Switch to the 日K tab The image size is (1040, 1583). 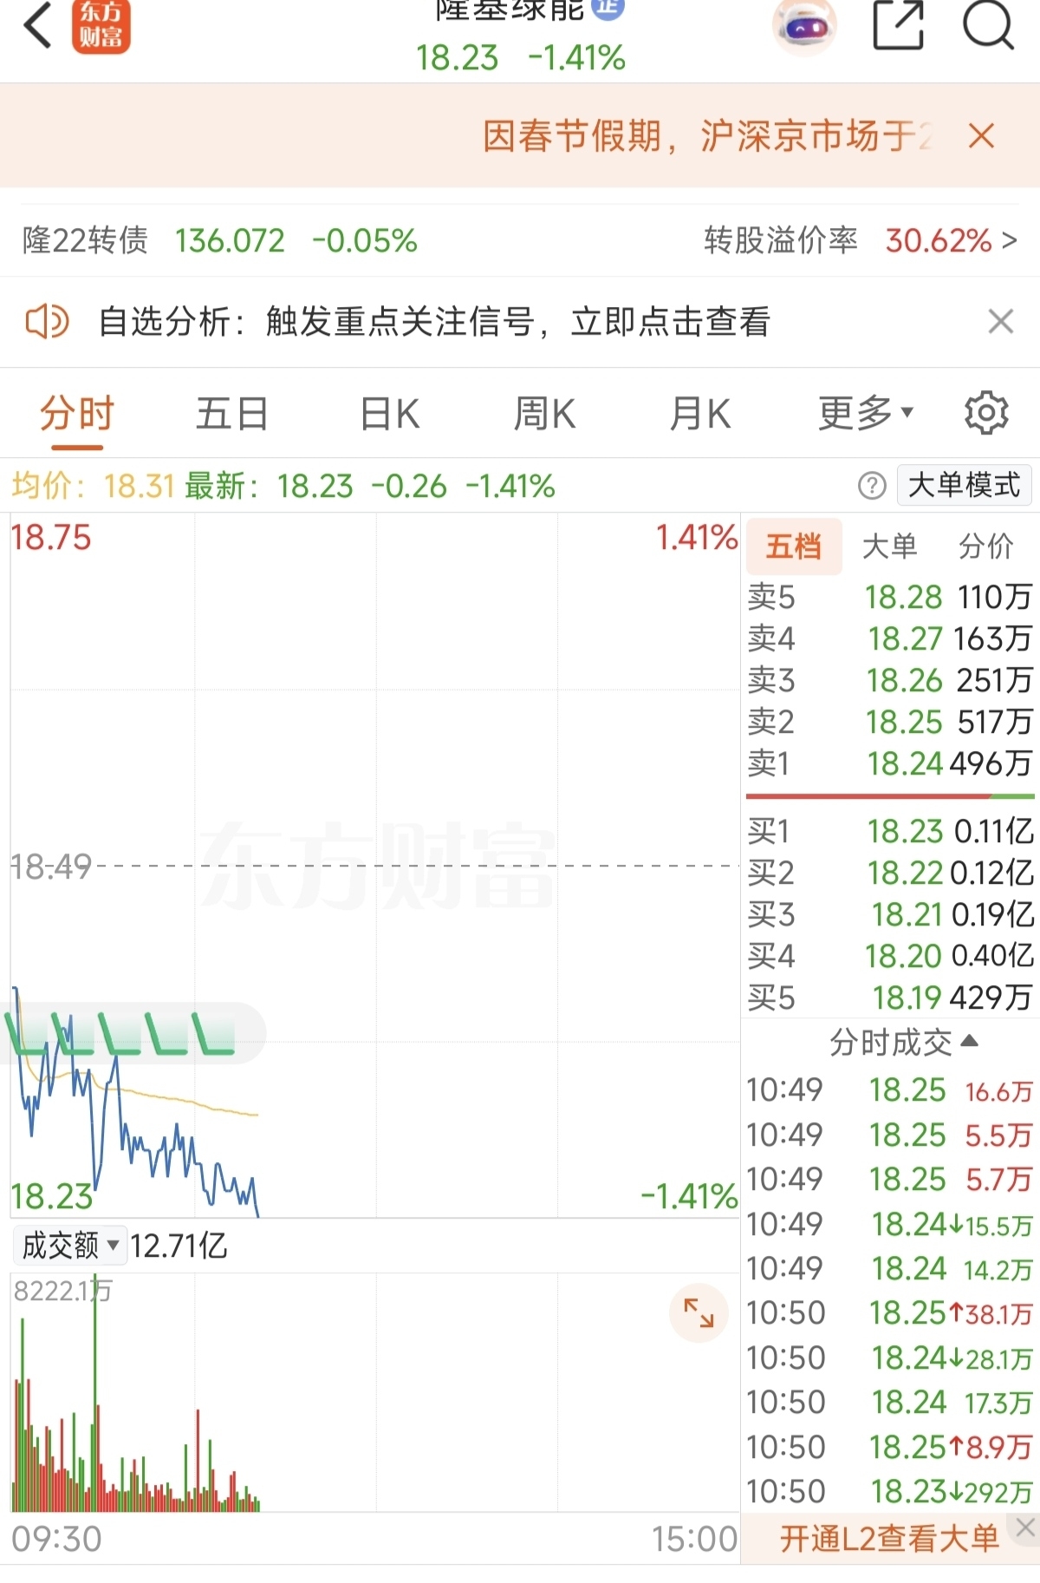(x=389, y=414)
